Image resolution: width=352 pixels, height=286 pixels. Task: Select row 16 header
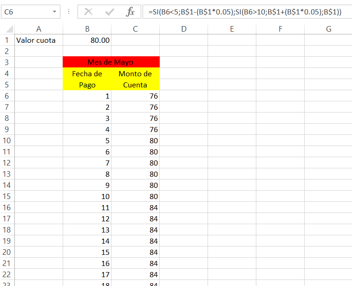tap(7, 207)
